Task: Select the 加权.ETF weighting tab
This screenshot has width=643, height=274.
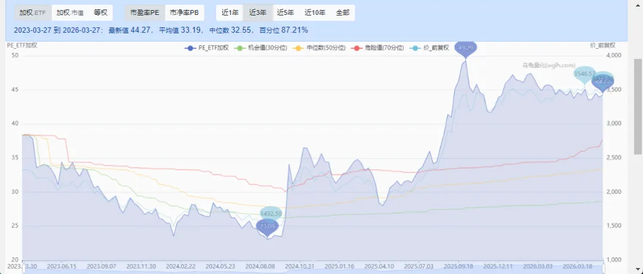Action: pos(33,13)
